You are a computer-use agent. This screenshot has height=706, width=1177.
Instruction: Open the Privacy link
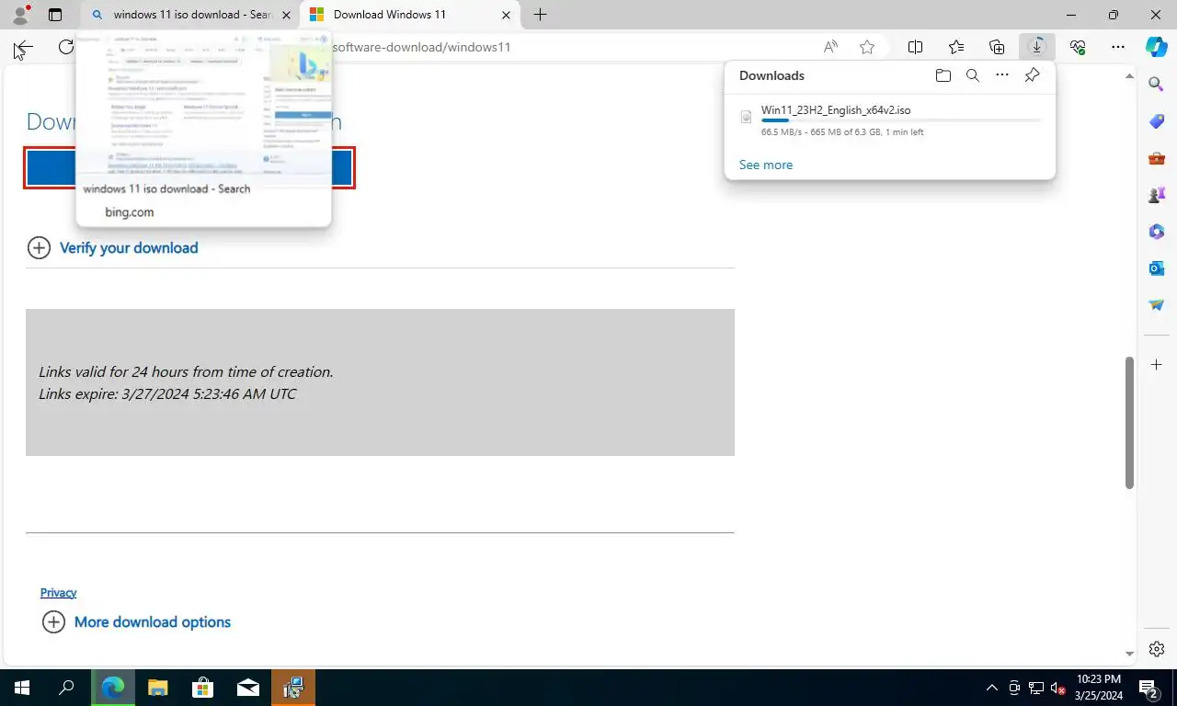(x=58, y=593)
